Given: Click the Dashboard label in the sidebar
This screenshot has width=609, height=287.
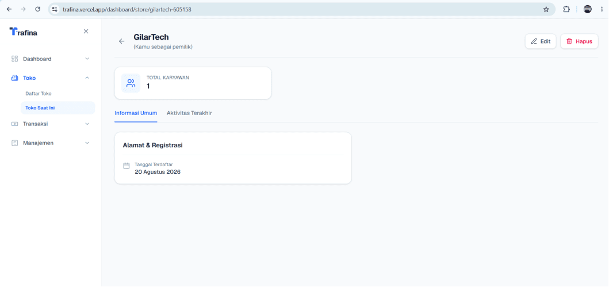Looking at the screenshot, I should [37, 59].
